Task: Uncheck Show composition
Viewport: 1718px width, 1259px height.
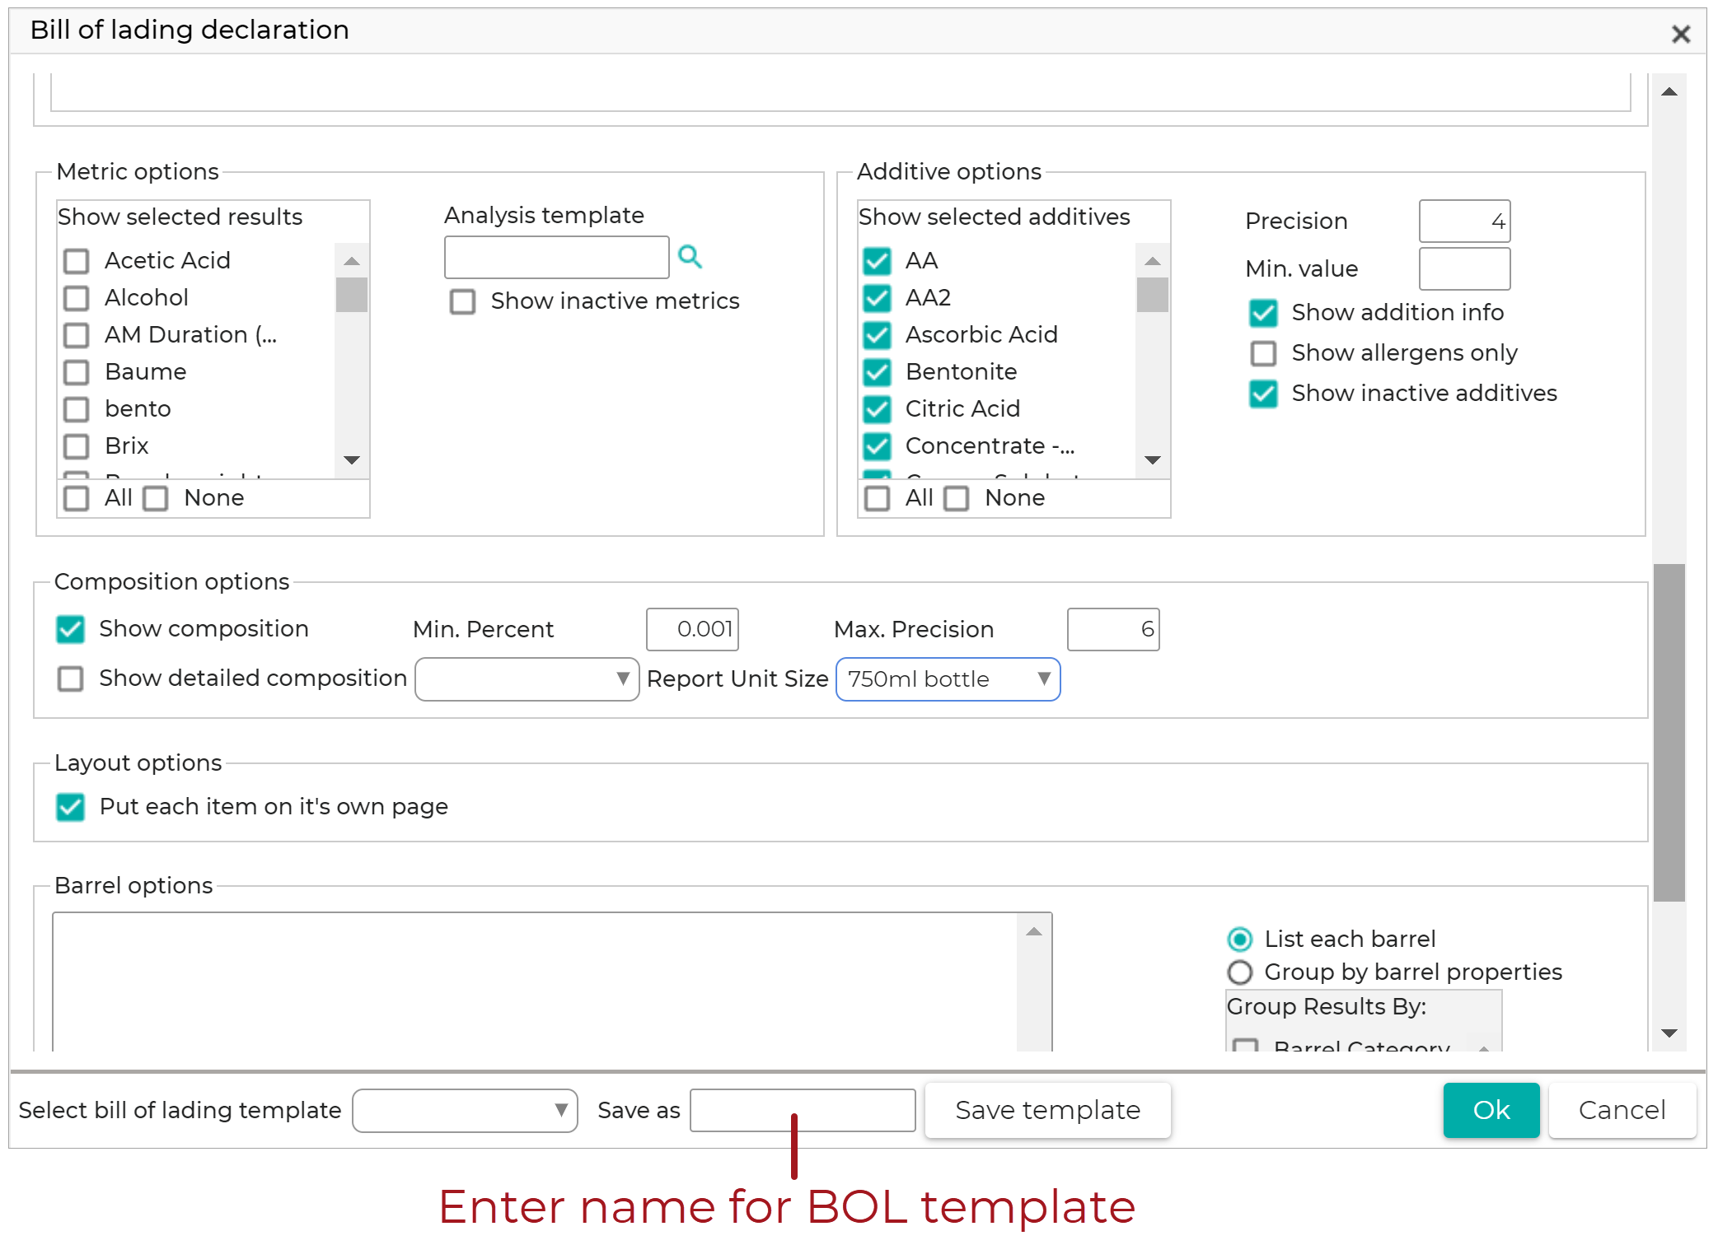Action: click(x=71, y=629)
